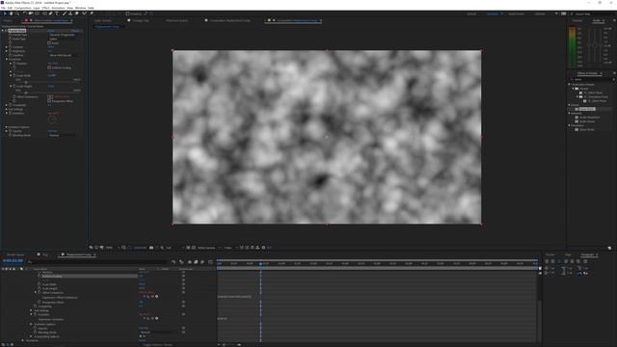Select the Horizontal Type tool
Image resolution: width=617 pixels, height=347 pixels.
[57, 13]
